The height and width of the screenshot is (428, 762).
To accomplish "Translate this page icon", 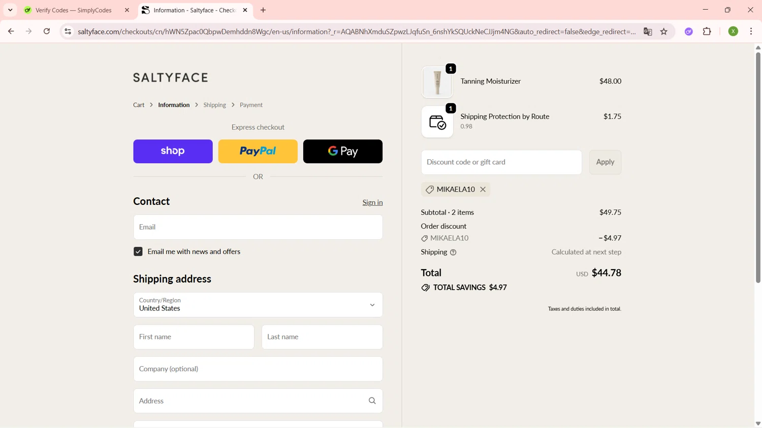I will (x=648, y=31).
